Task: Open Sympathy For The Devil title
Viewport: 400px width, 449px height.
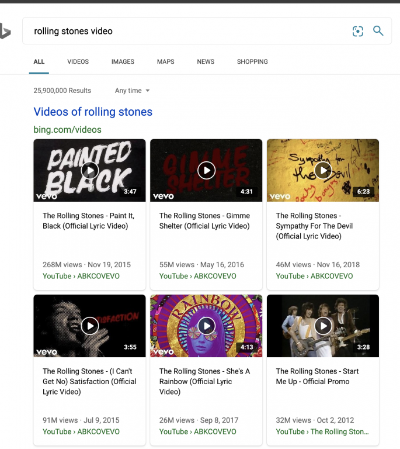Action: point(314,226)
